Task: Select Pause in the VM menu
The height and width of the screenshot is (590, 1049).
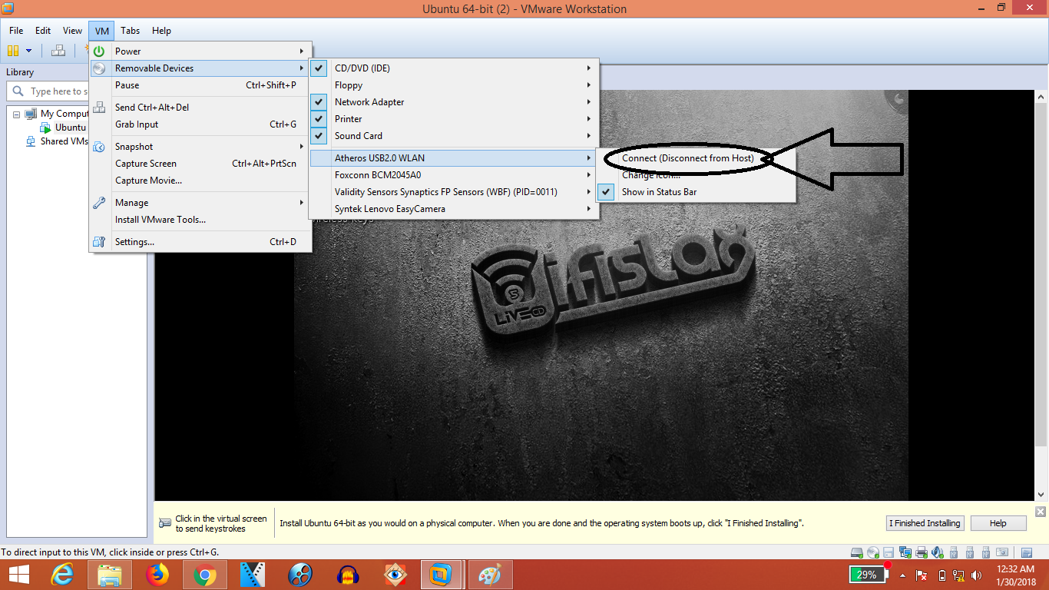Action: tap(200, 85)
